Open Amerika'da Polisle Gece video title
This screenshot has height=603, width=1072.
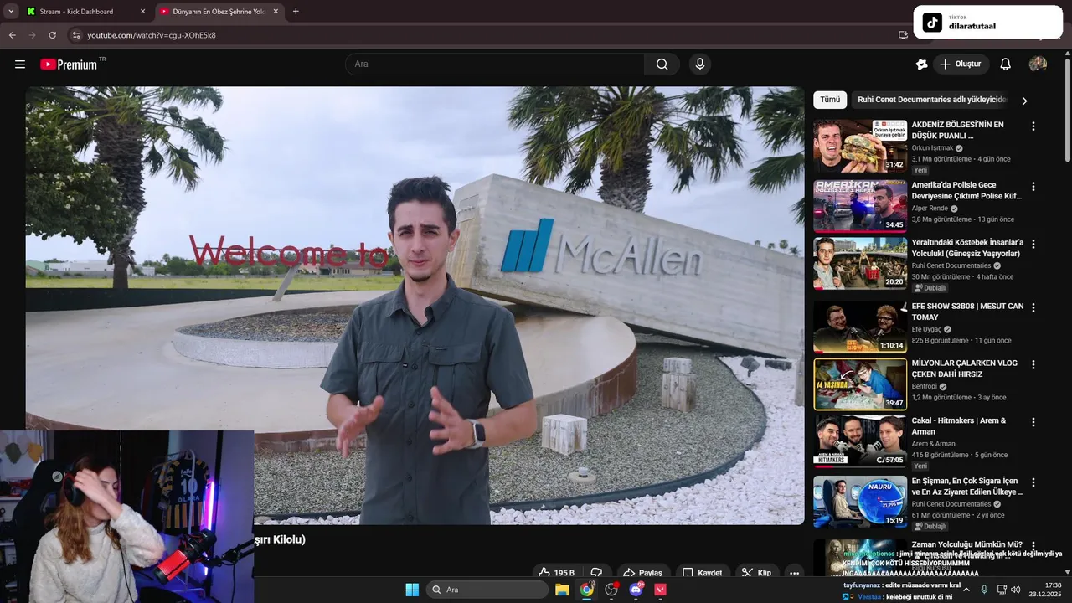click(966, 191)
